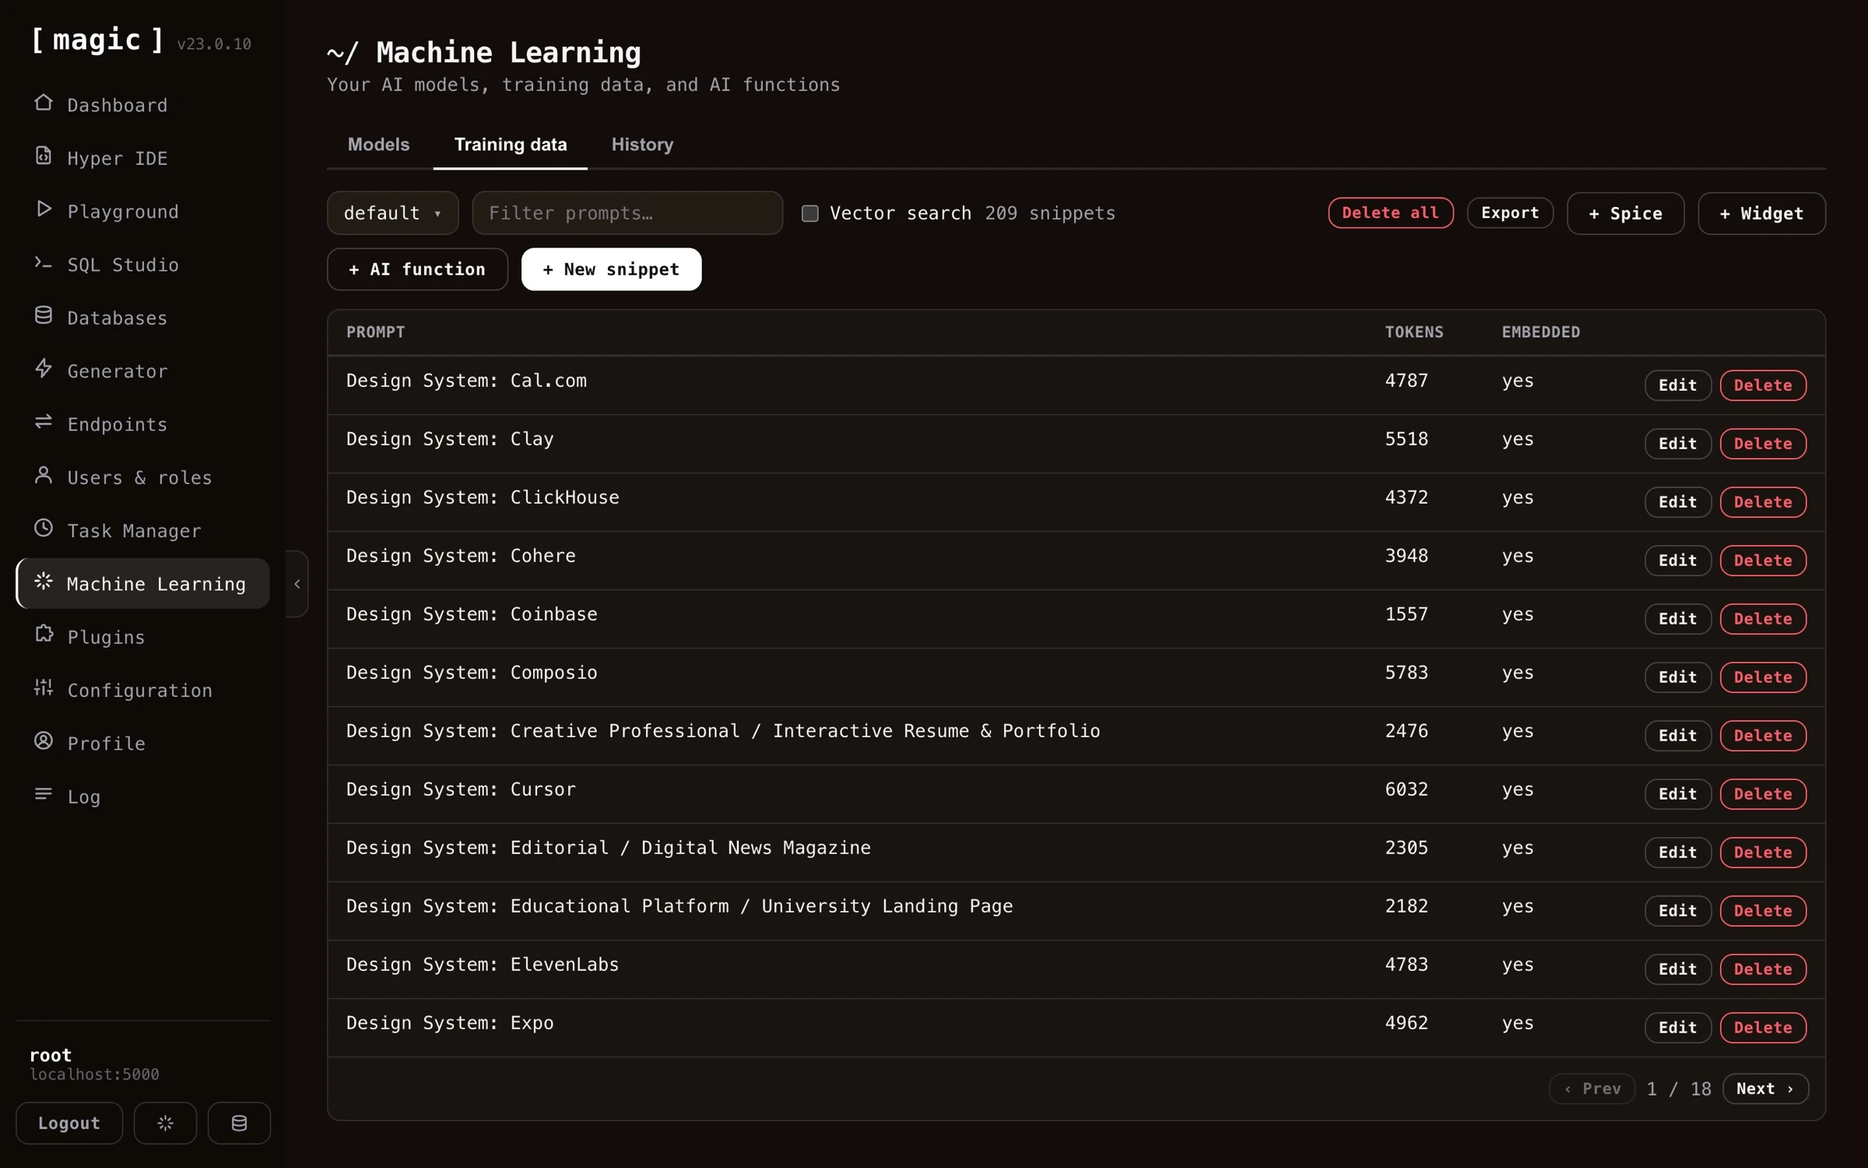Click the Profile avatar icon
This screenshot has height=1168, width=1868.
point(44,741)
